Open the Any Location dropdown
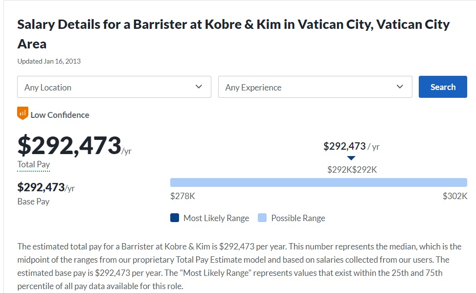The width and height of the screenshot is (476, 293). click(114, 87)
